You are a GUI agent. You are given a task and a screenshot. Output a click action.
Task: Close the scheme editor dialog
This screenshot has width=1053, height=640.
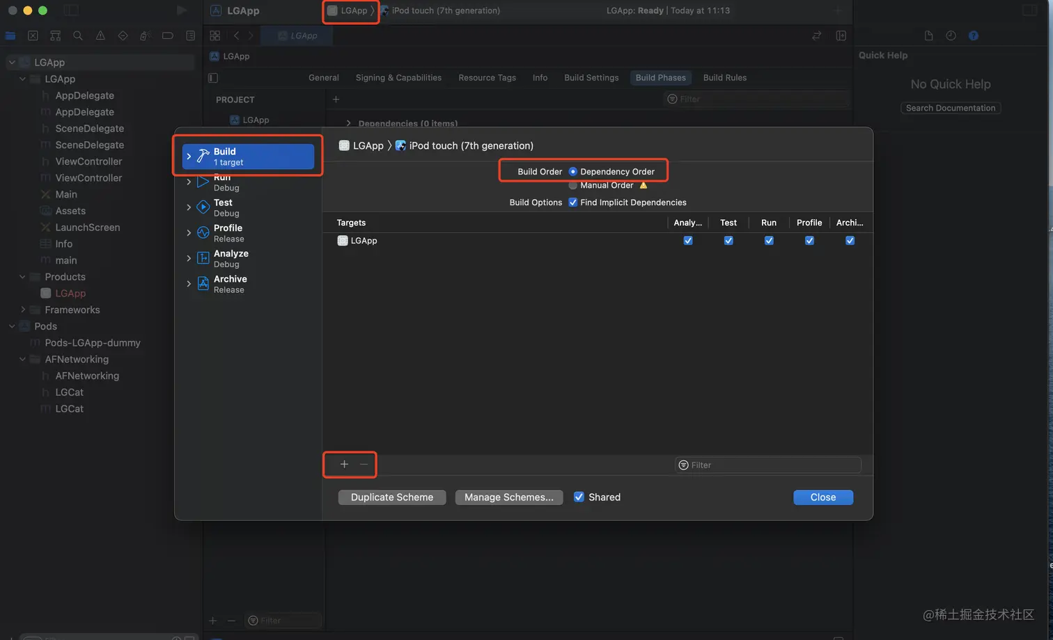823,497
